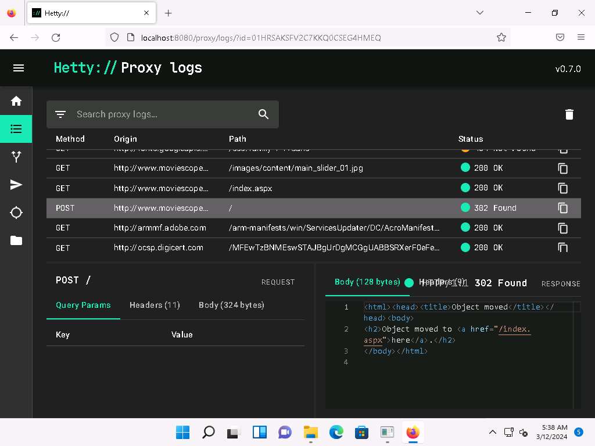Show hidden system tray icons
The image size is (595, 446).
pyautogui.click(x=492, y=432)
